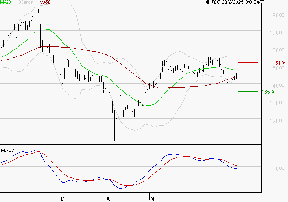Click the MACD panel label

(x=8, y=151)
